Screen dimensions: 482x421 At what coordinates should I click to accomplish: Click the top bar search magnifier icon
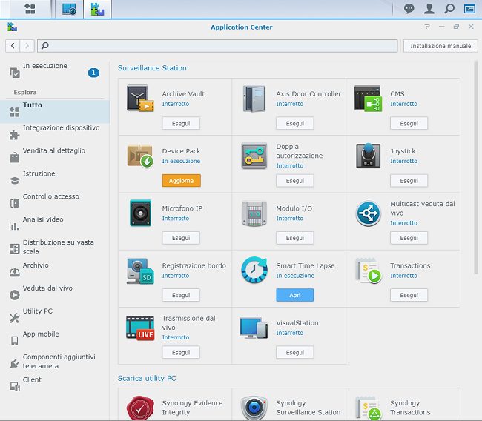point(449,9)
